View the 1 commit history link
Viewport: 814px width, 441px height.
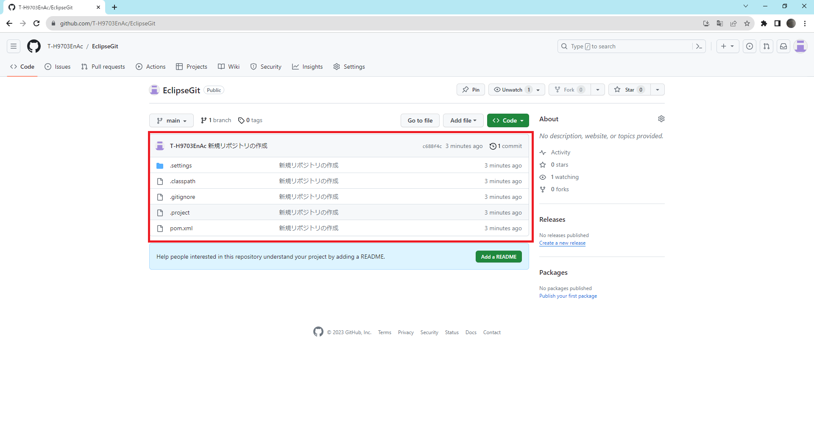pos(506,146)
